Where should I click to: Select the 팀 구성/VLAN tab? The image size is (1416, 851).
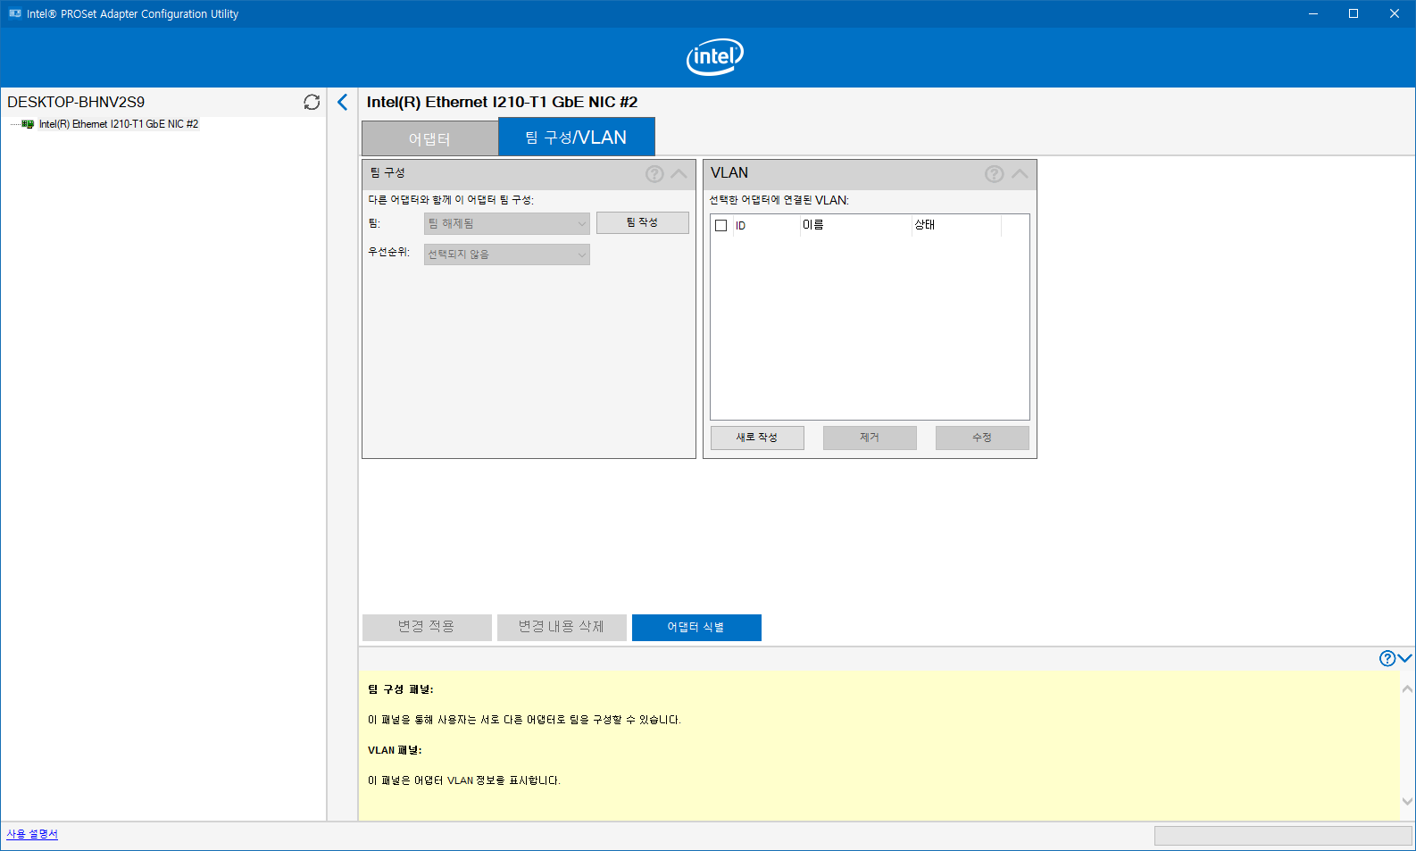click(576, 137)
